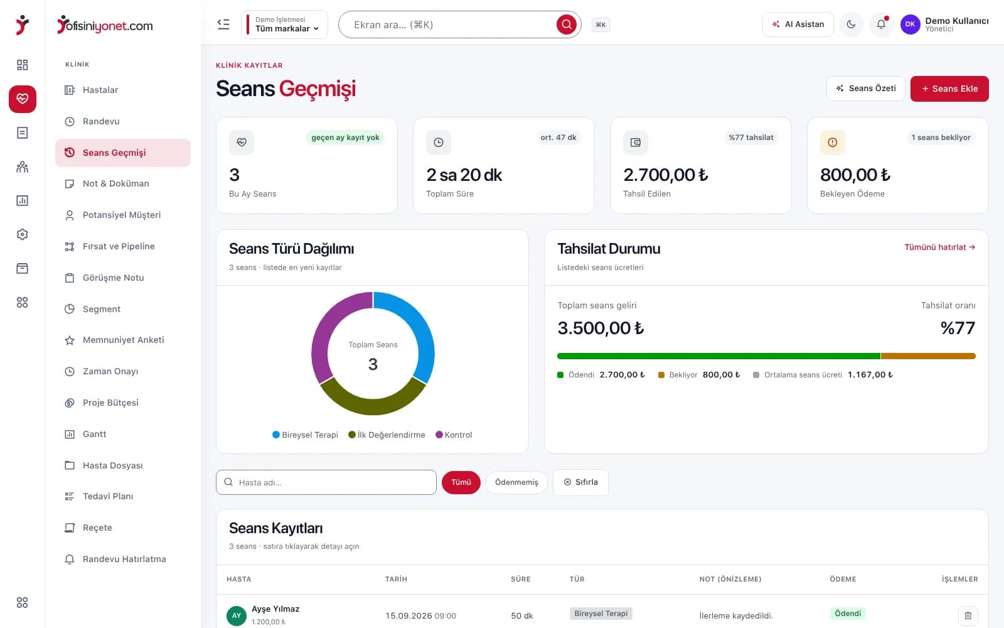The width and height of the screenshot is (1004, 628).
Task: Open the clinic heart icon in the left rail
Action: click(23, 99)
